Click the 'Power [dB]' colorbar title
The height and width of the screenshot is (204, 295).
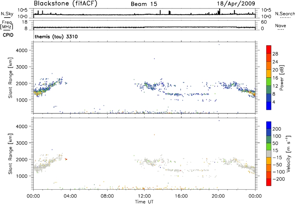[x=281, y=78]
